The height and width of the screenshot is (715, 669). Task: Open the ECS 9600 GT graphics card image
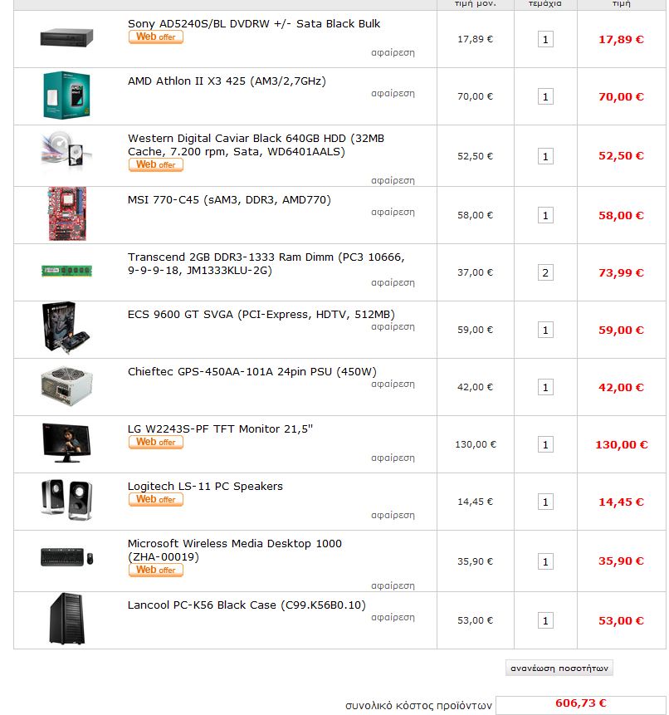click(x=66, y=328)
